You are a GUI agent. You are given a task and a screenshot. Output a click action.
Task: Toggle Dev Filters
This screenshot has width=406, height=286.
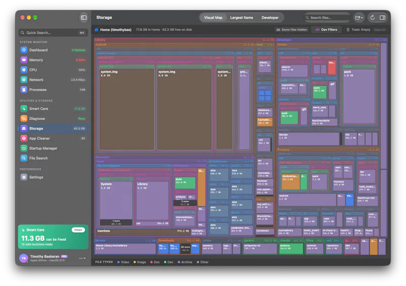pyautogui.click(x=326, y=29)
